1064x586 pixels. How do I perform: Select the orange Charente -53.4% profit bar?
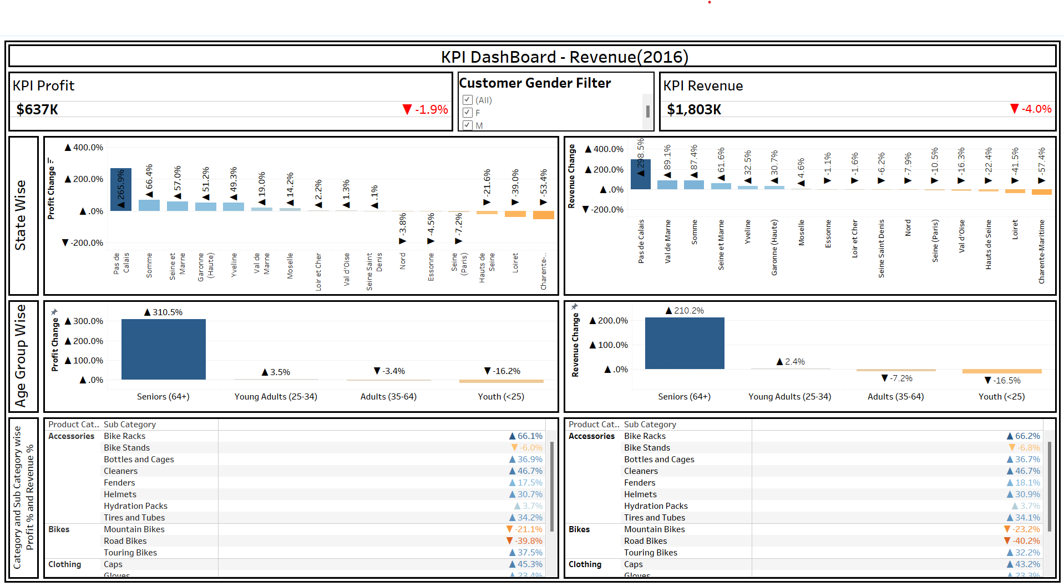pyautogui.click(x=544, y=215)
